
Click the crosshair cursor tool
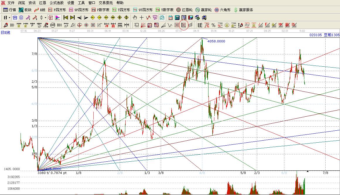(142, 18)
